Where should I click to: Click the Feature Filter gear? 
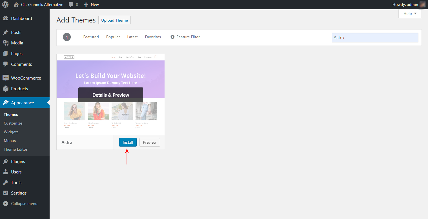coord(172,37)
